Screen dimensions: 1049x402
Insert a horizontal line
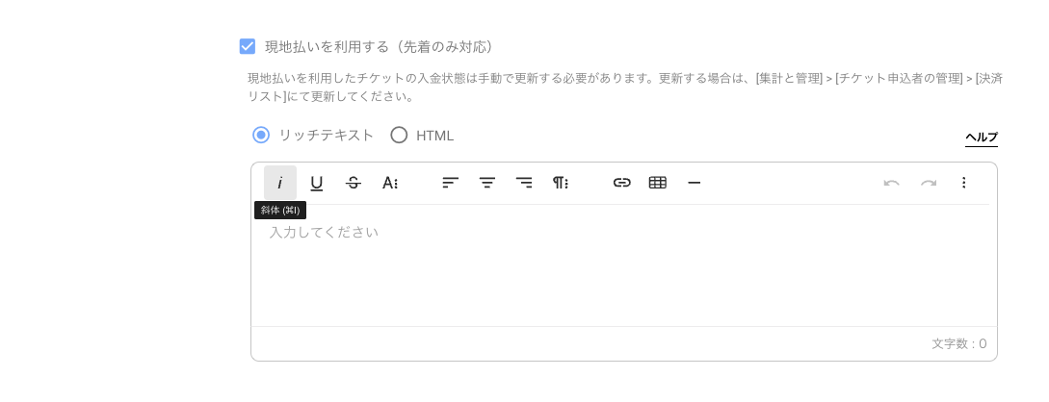pos(694,183)
